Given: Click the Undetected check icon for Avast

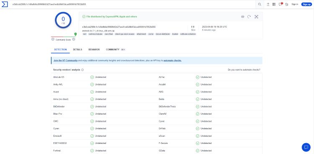Looking at the screenshot, I should pyautogui.click(x=92, y=92).
